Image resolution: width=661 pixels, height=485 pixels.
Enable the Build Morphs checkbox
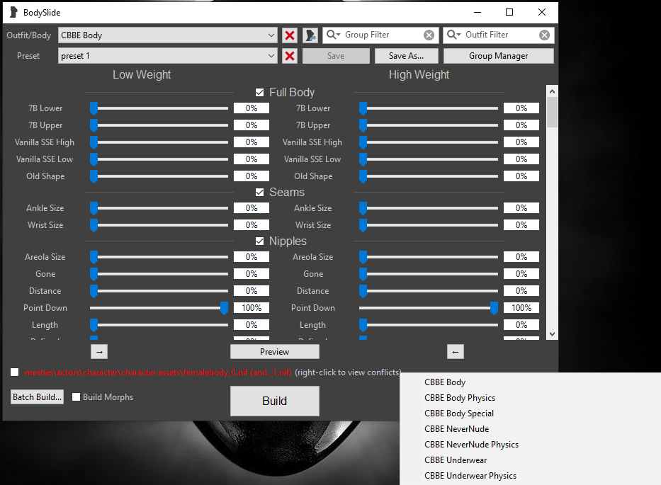tap(76, 397)
